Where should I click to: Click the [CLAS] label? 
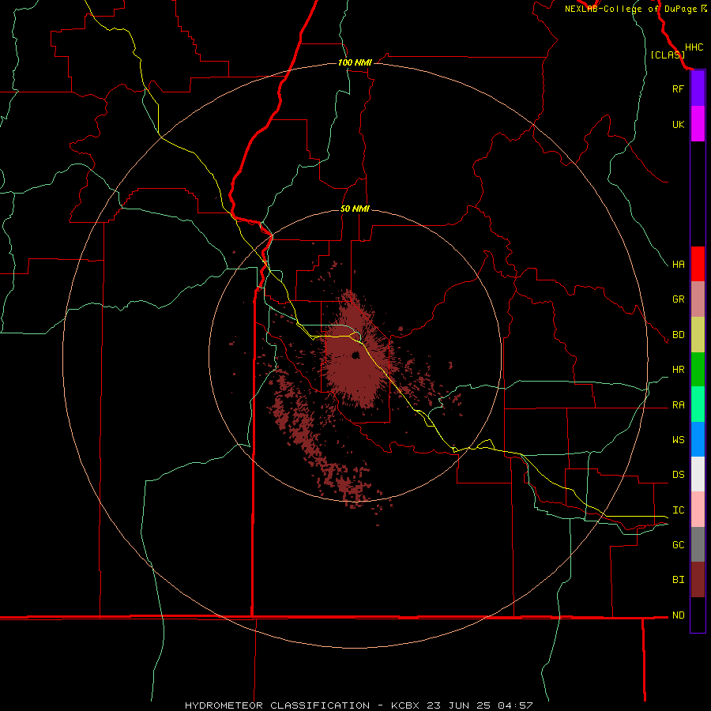point(668,55)
